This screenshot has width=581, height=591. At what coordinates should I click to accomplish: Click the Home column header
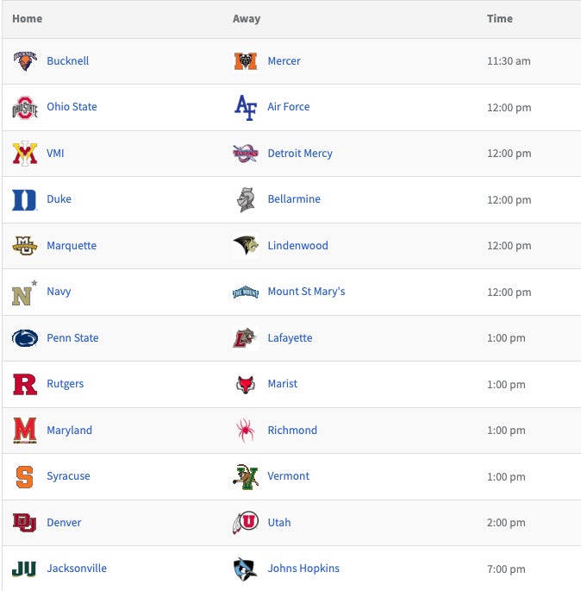27,19
